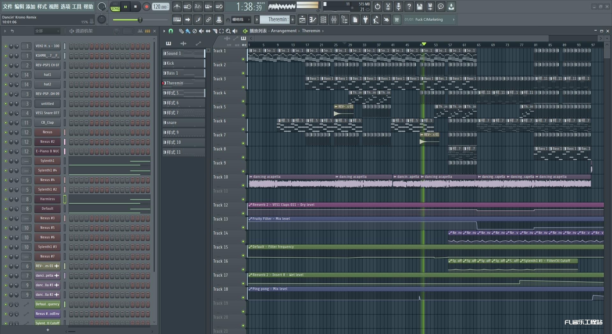Screen dimensions: 612x334
Task: Toggle the playlist snap magnet icon
Action: click(171, 31)
